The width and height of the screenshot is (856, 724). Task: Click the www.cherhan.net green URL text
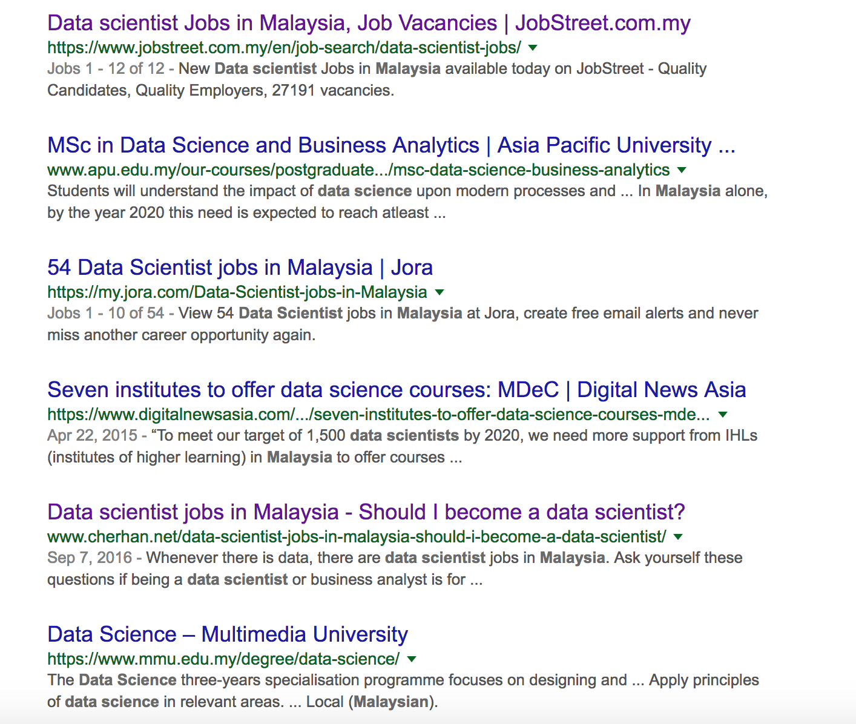357,537
